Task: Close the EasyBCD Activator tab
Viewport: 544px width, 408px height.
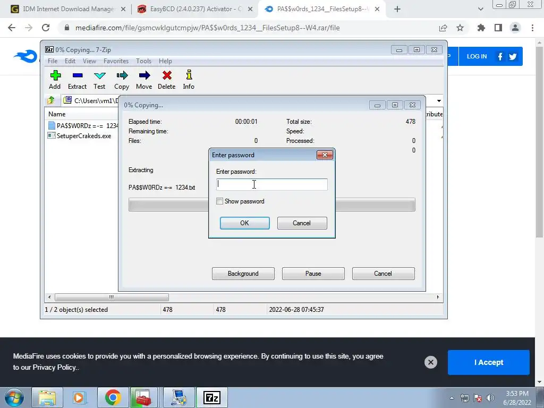Action: tap(250, 9)
